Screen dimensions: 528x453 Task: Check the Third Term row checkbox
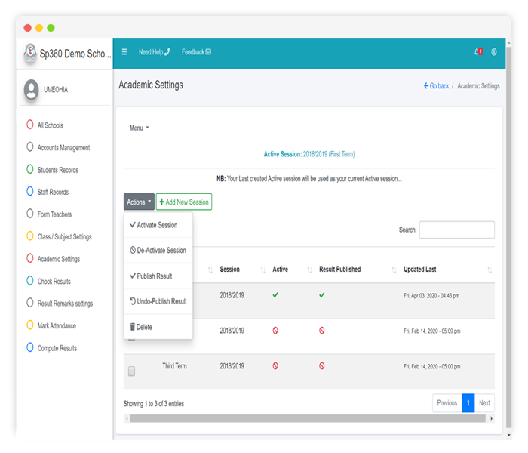tap(132, 371)
